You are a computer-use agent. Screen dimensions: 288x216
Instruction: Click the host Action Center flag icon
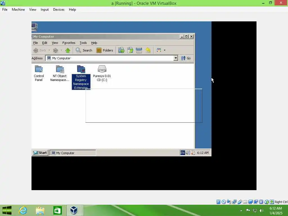click(x=248, y=210)
